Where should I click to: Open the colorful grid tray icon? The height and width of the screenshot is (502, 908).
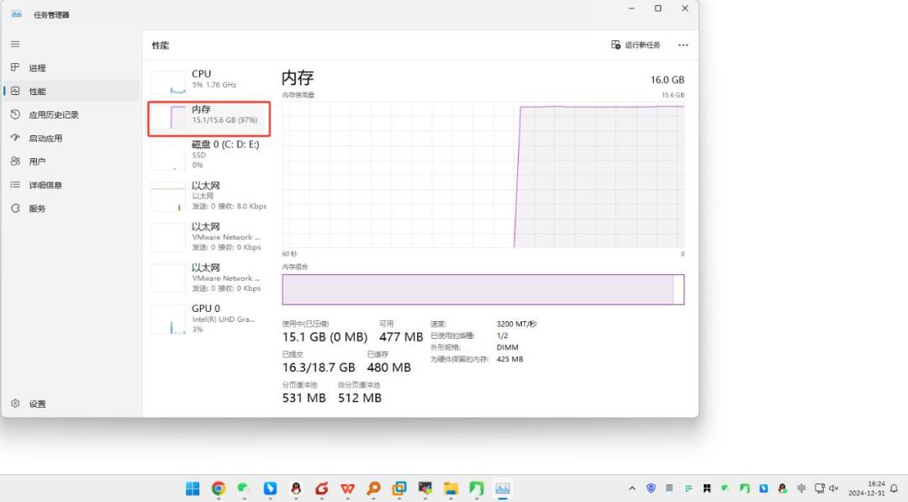pyautogui.click(x=688, y=489)
